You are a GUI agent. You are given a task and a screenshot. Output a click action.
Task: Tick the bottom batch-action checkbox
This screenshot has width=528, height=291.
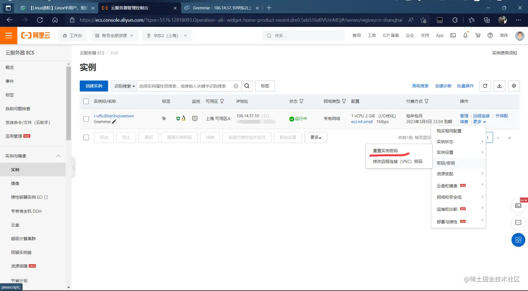[86, 137]
